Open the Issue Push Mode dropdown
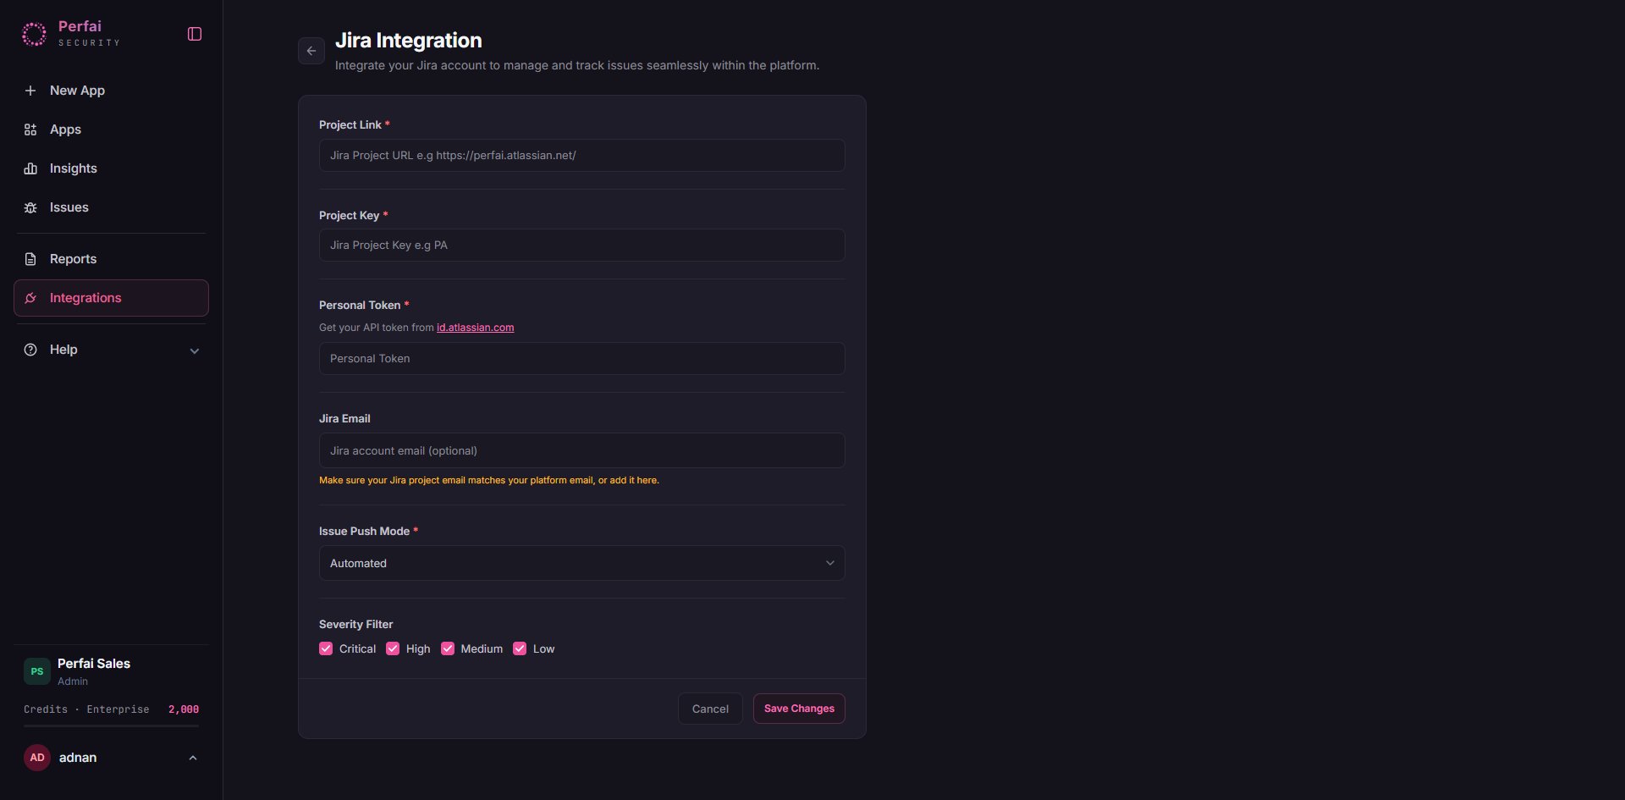 point(581,563)
